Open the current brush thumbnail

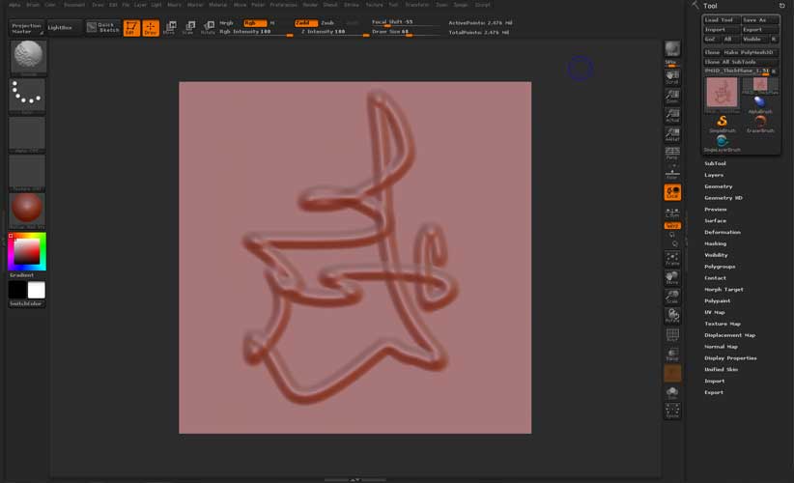28,57
